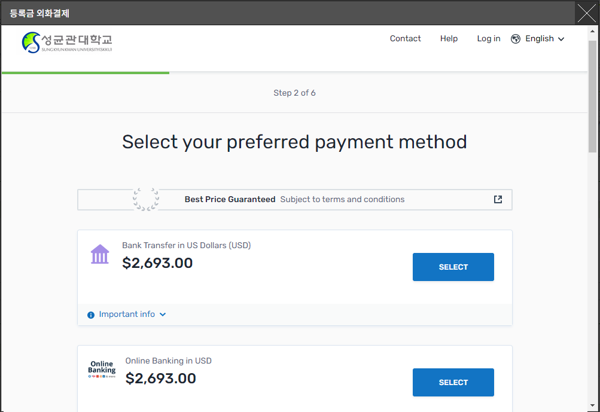
Task: Click the green step progress bar
Action: pyautogui.click(x=86, y=73)
